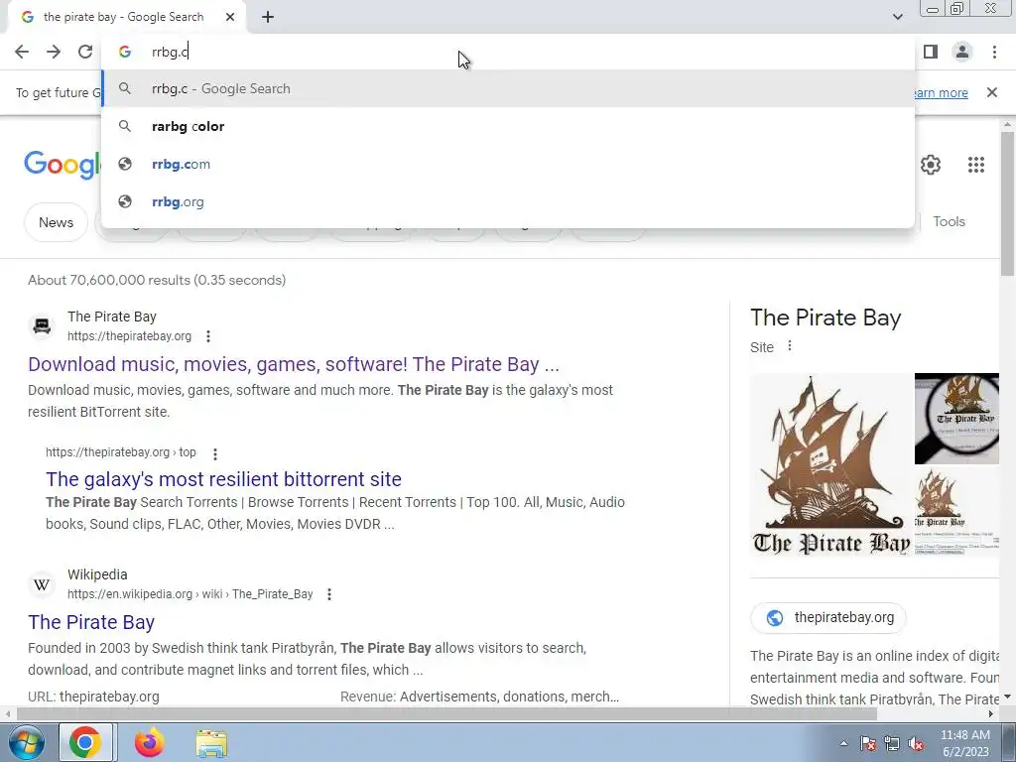1016x762 pixels.
Task: Open the Chrome profile avatar
Action: click(x=962, y=52)
